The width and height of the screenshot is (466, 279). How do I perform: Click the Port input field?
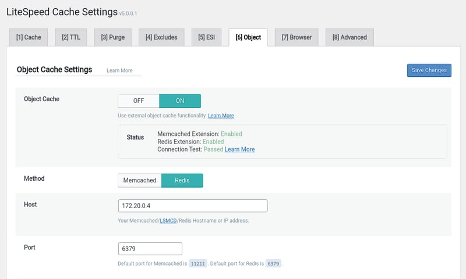tap(150, 249)
